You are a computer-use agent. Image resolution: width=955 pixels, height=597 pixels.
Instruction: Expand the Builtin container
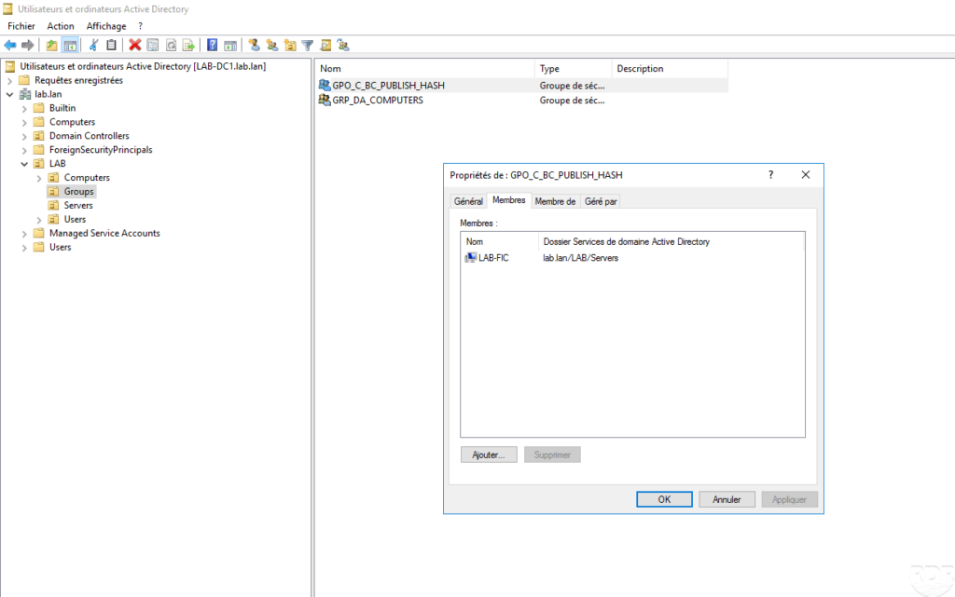click(x=24, y=108)
